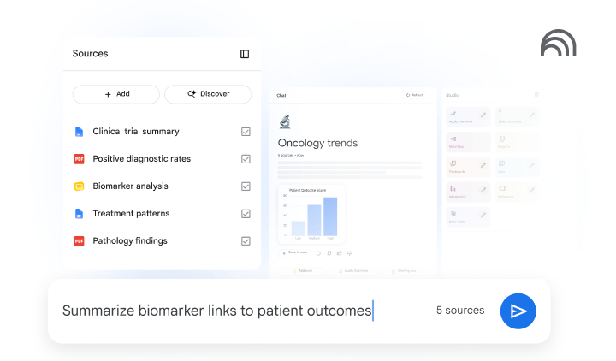This screenshot has height=361, width=616.
Task: Collapse the Sources panel using the sidebar icon
Action: click(x=245, y=54)
